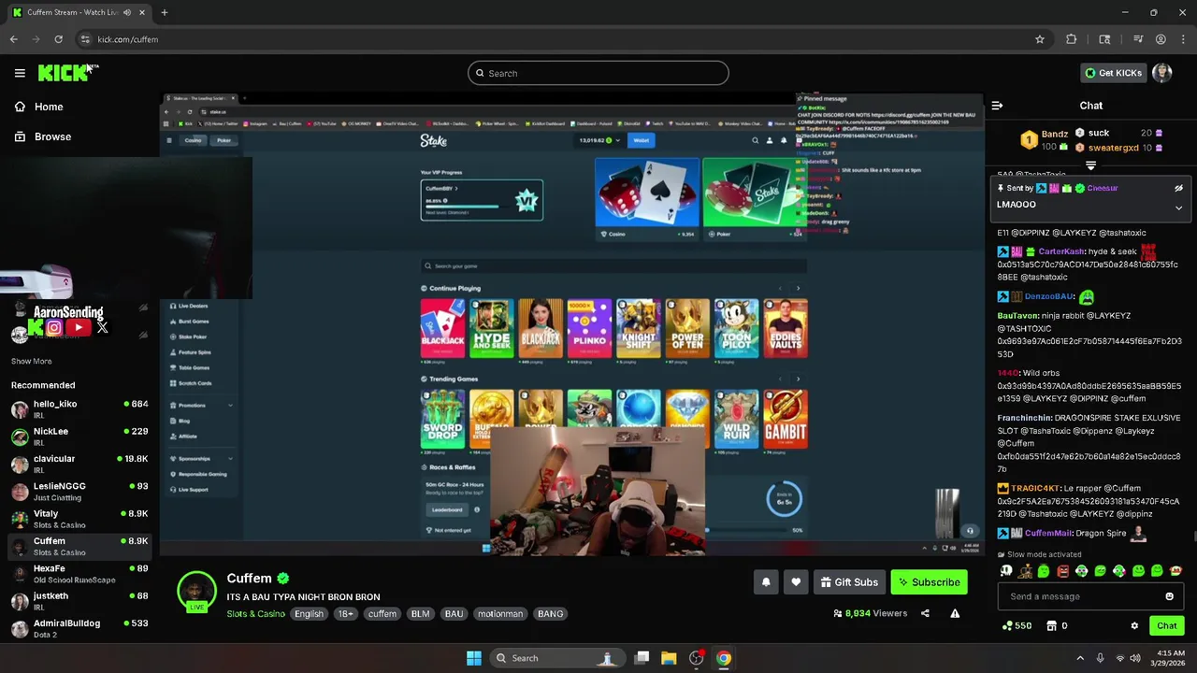The width and height of the screenshot is (1197, 673).
Task: Expand the gift leaderboard handle
Action: (1090, 165)
